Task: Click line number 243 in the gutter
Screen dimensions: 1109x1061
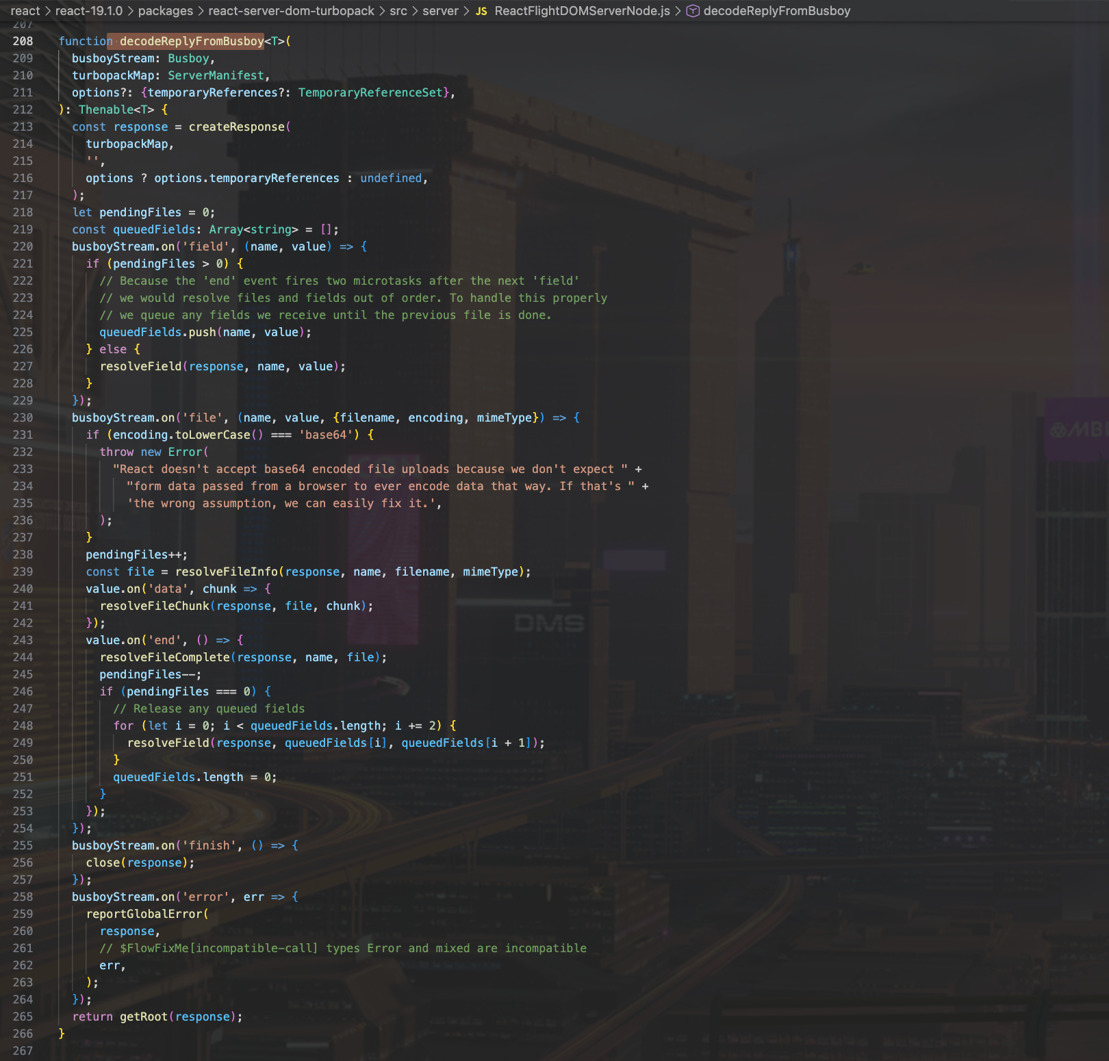Action: [23, 640]
